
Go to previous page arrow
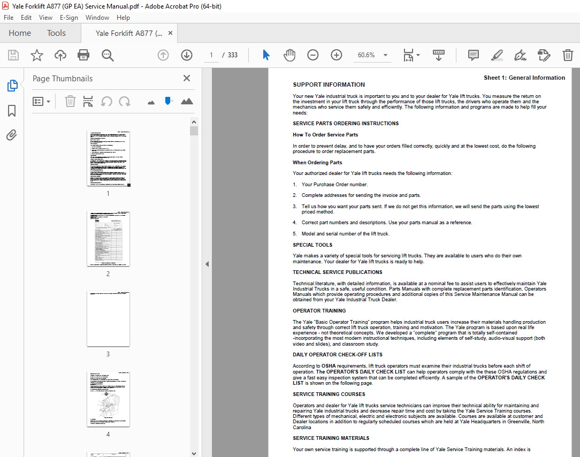(163, 55)
